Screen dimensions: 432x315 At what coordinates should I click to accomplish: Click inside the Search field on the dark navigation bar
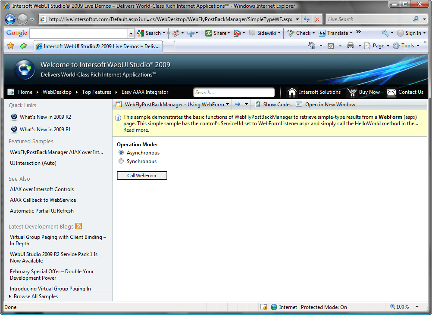(x=234, y=92)
